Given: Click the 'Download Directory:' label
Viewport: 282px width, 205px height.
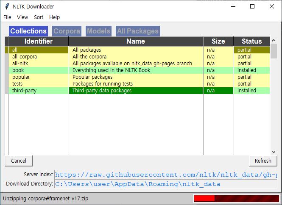Looking at the screenshot, I should pyautogui.click(x=30, y=184).
